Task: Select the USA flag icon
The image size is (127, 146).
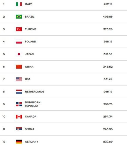Action: coord(19,79)
